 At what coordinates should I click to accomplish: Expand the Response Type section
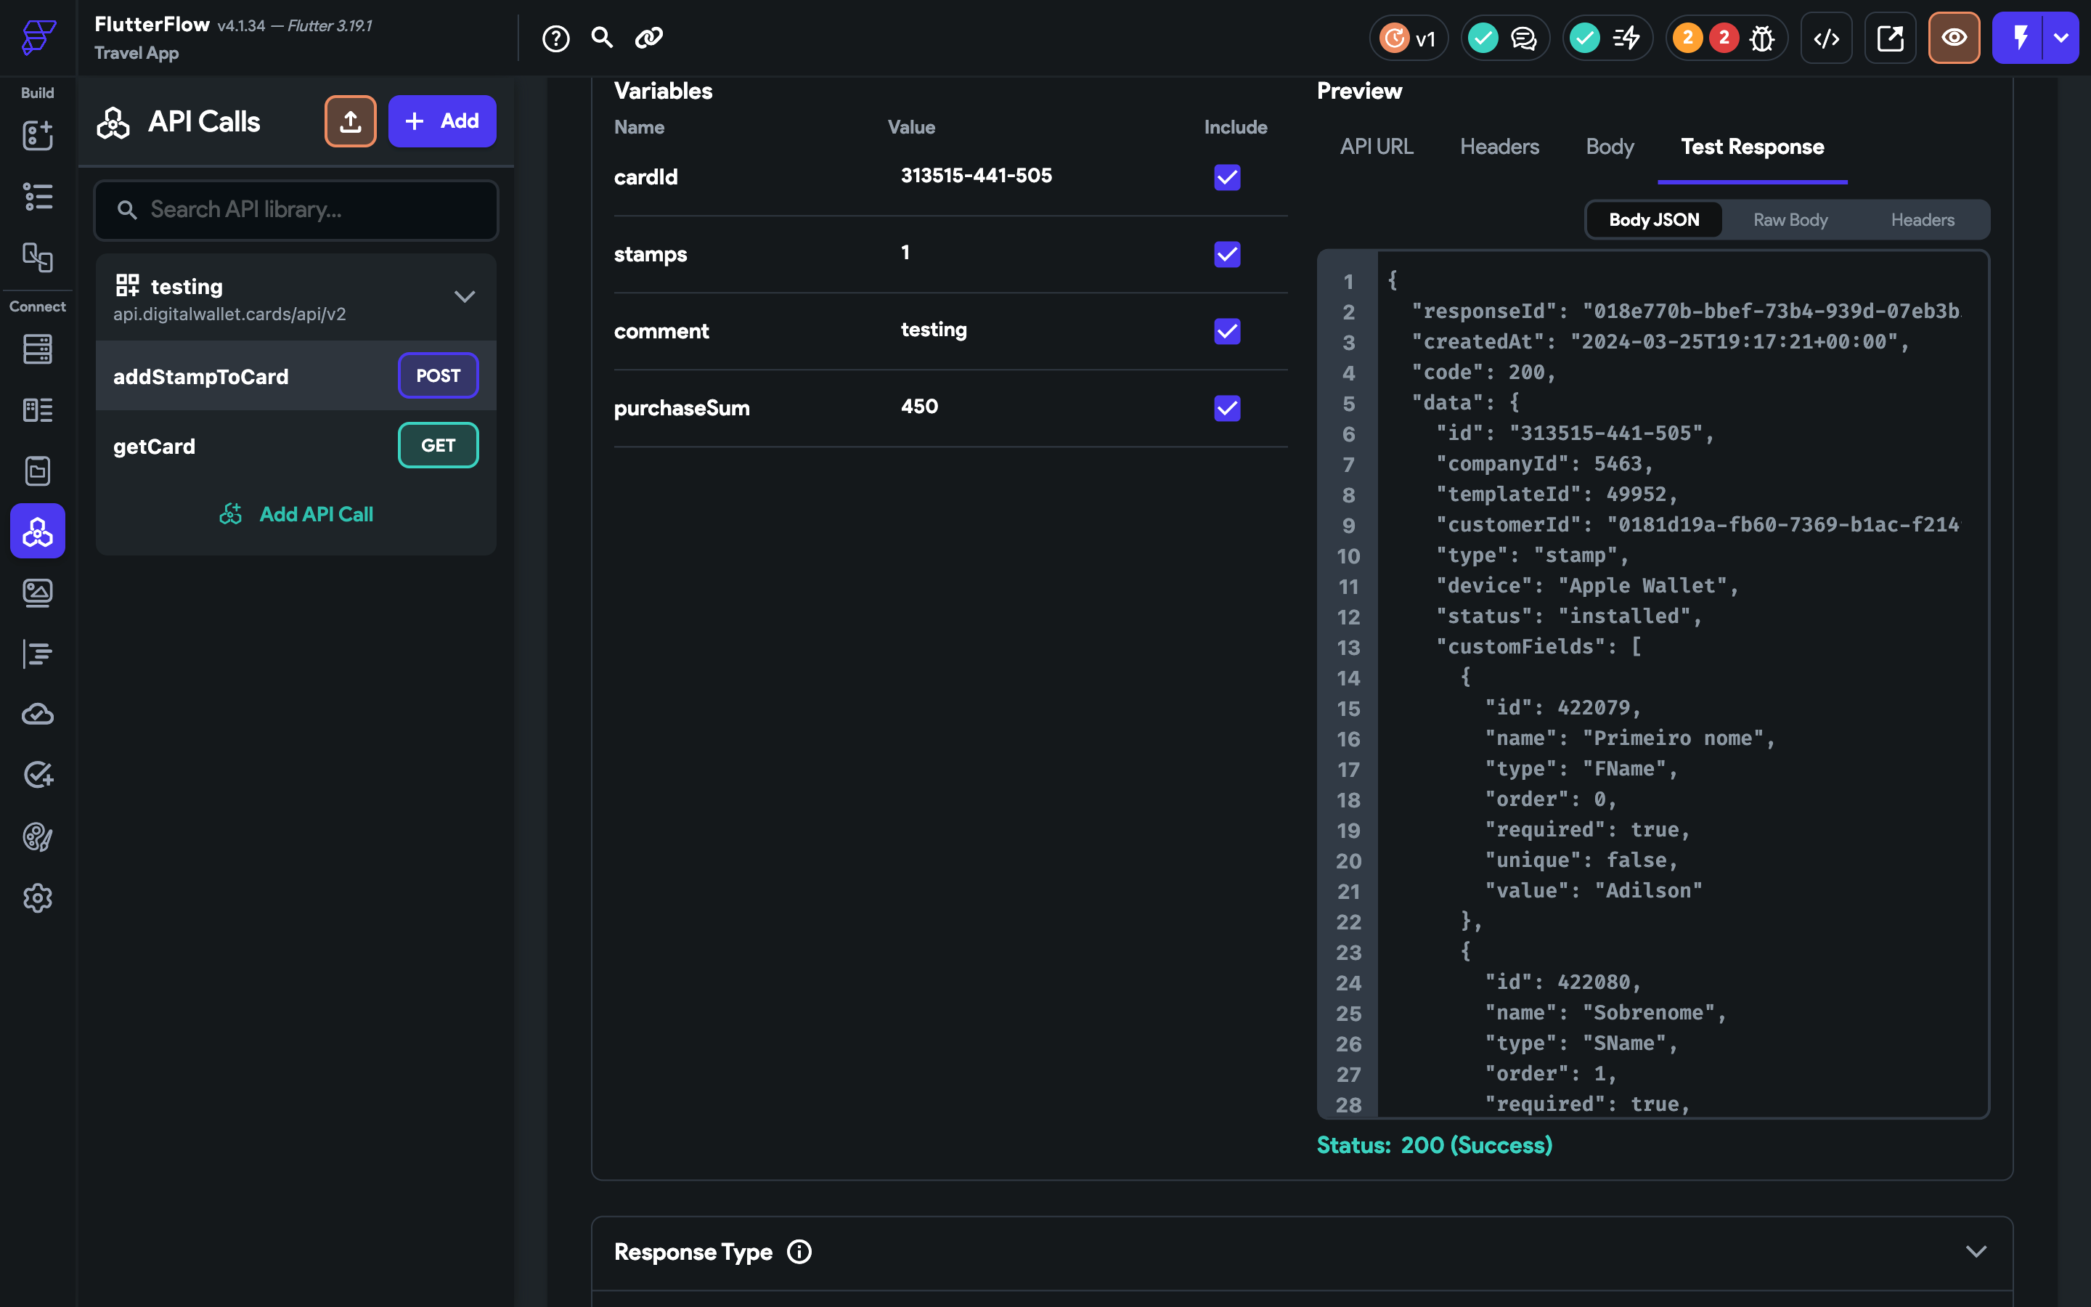[x=1976, y=1252]
